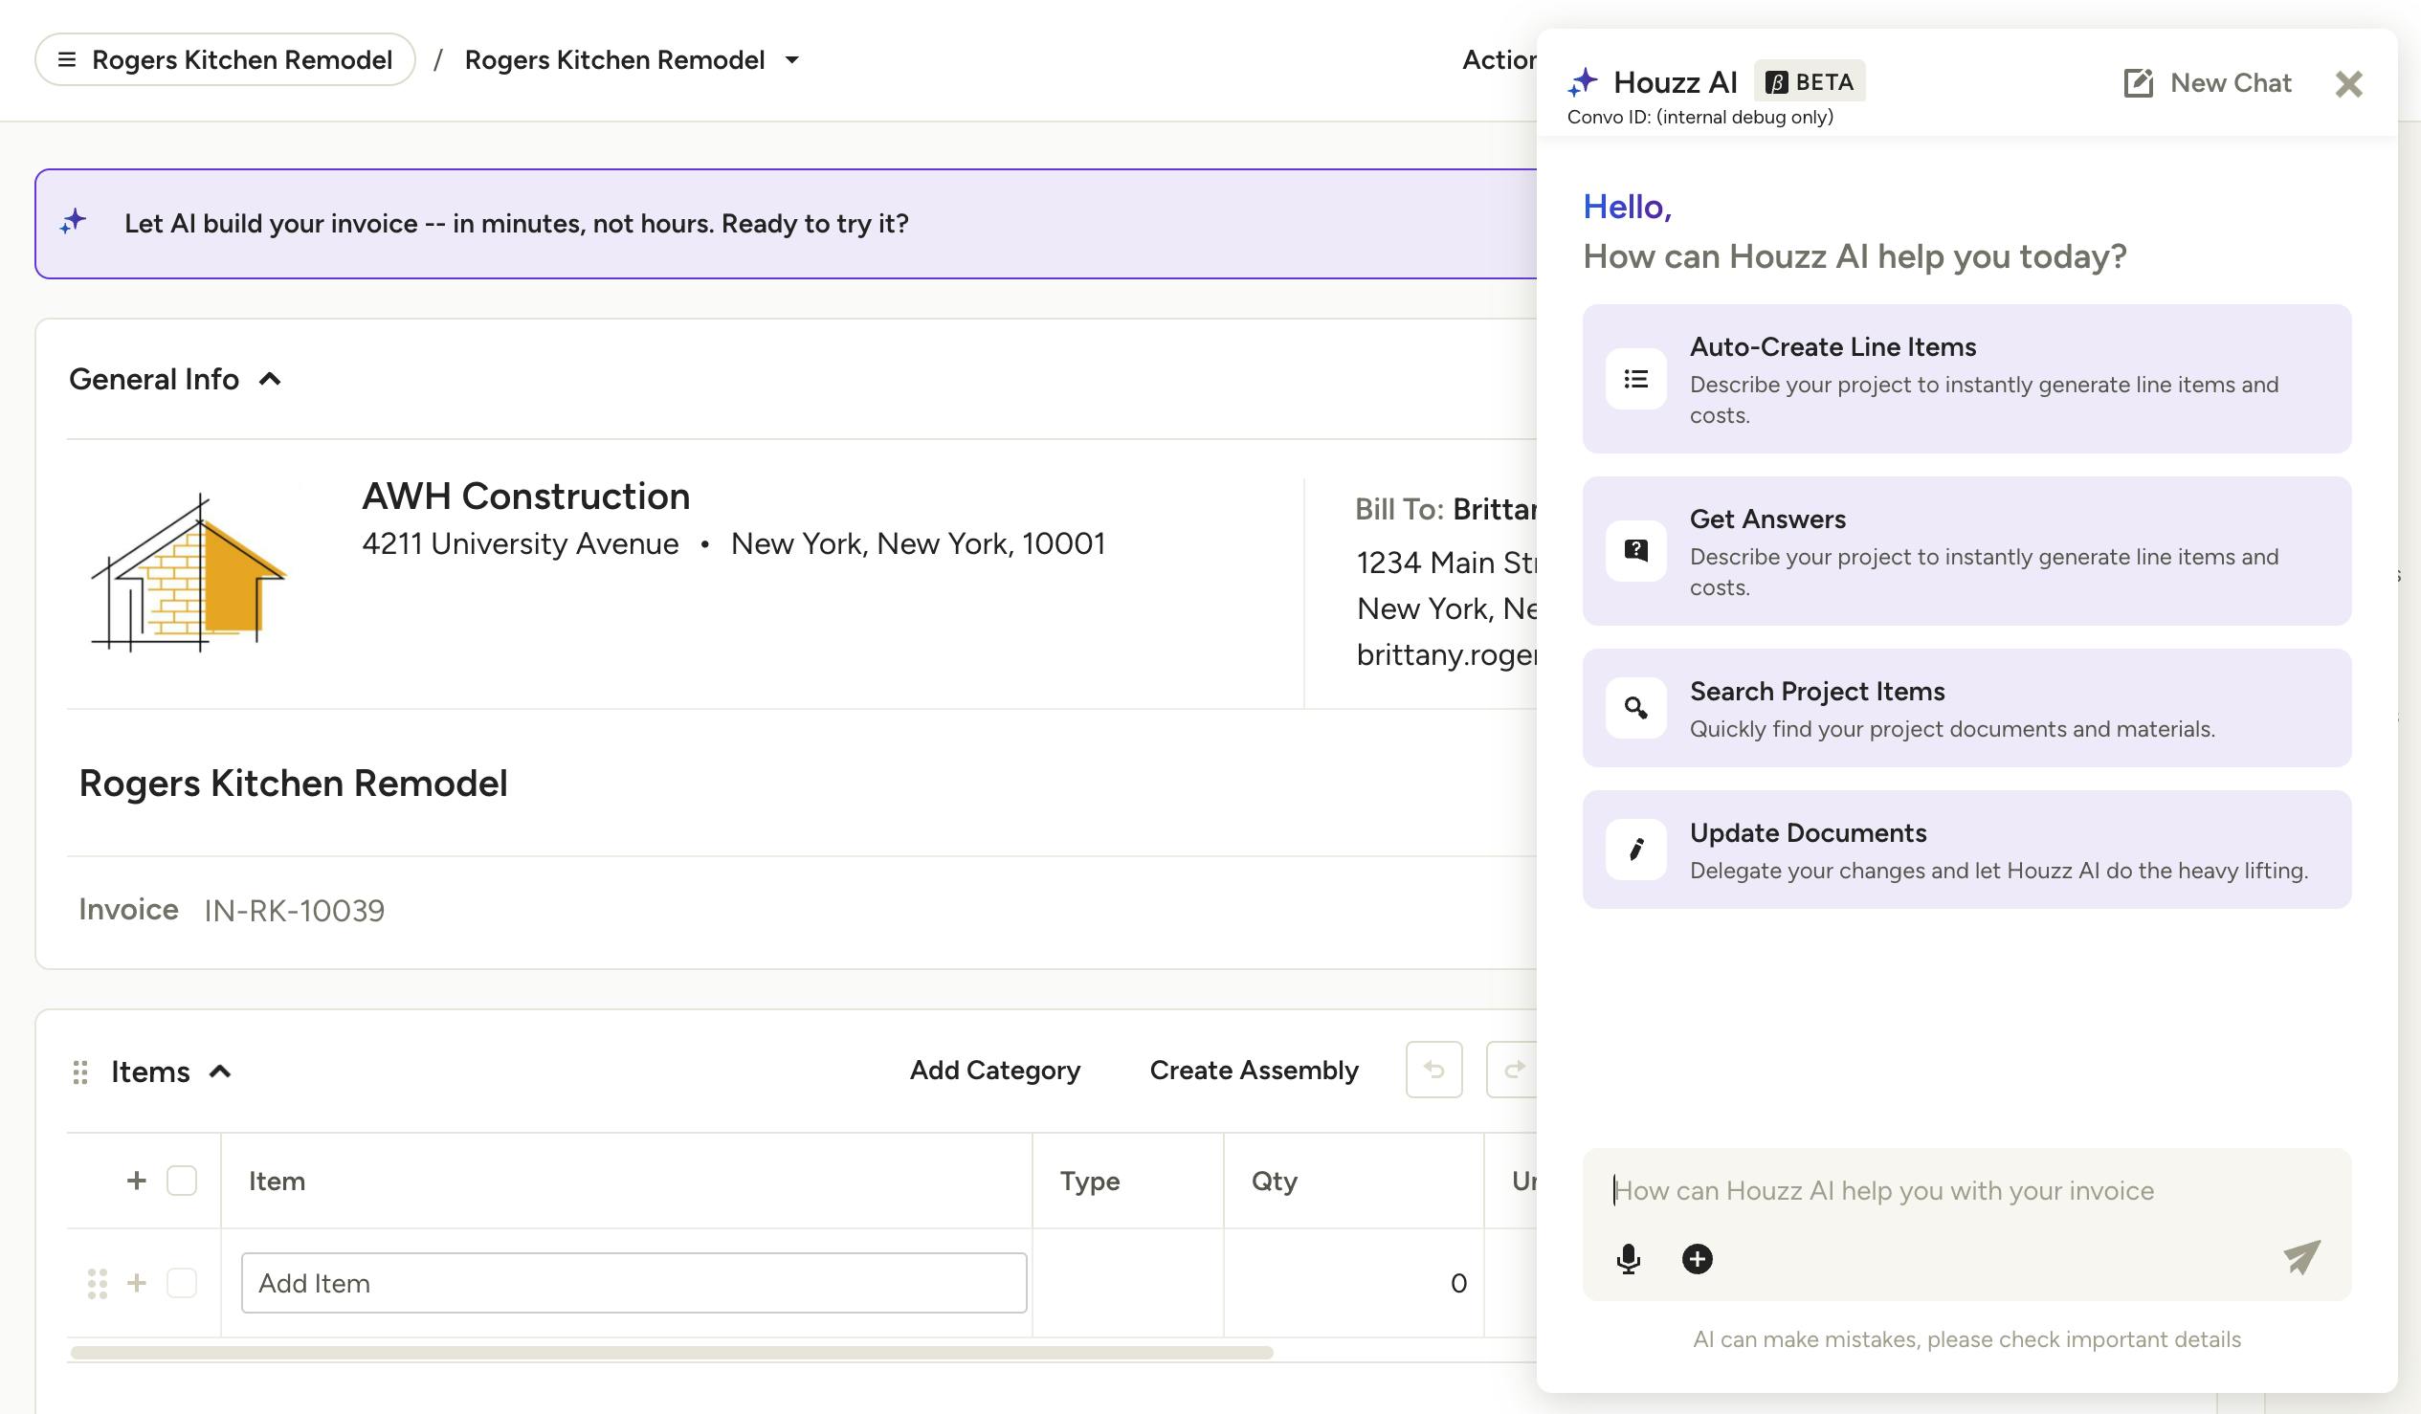
Task: Click the undo arrow button
Action: tap(1433, 1070)
